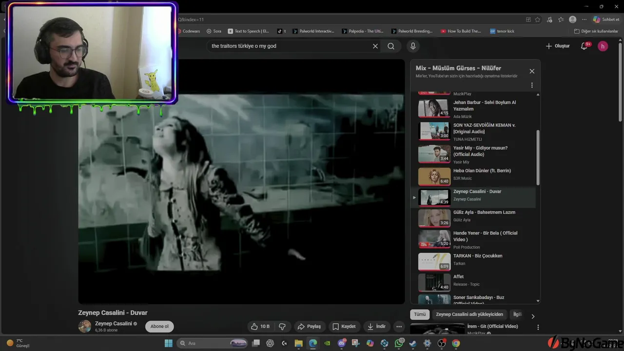Start voice search with the microphone icon
624x351 pixels.
point(413,46)
